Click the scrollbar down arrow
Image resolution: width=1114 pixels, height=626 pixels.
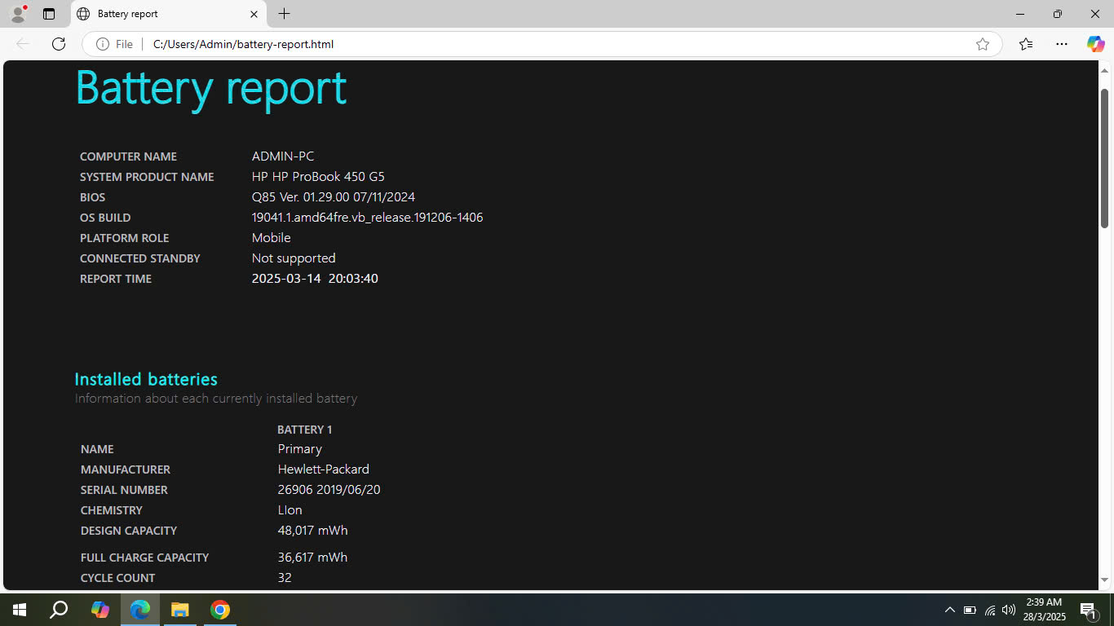pos(1105,580)
